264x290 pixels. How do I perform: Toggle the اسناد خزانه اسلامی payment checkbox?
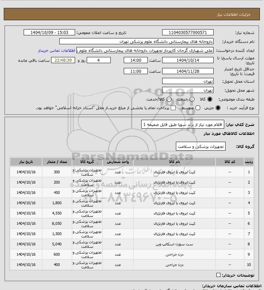pos(173,108)
